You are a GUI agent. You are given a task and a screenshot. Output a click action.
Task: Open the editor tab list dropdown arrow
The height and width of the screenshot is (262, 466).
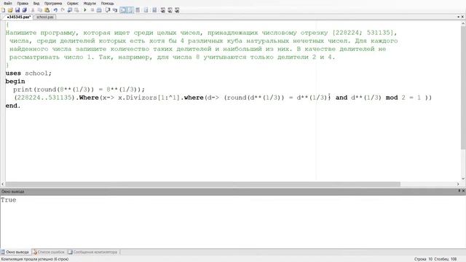tap(458, 17)
